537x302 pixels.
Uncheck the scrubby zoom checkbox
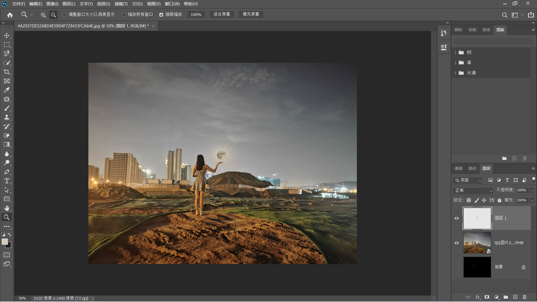161,15
